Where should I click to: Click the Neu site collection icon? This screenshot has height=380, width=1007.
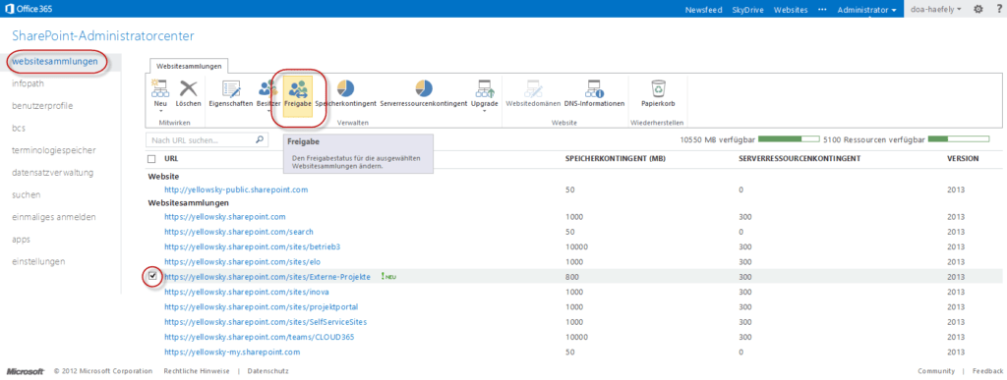coord(159,87)
